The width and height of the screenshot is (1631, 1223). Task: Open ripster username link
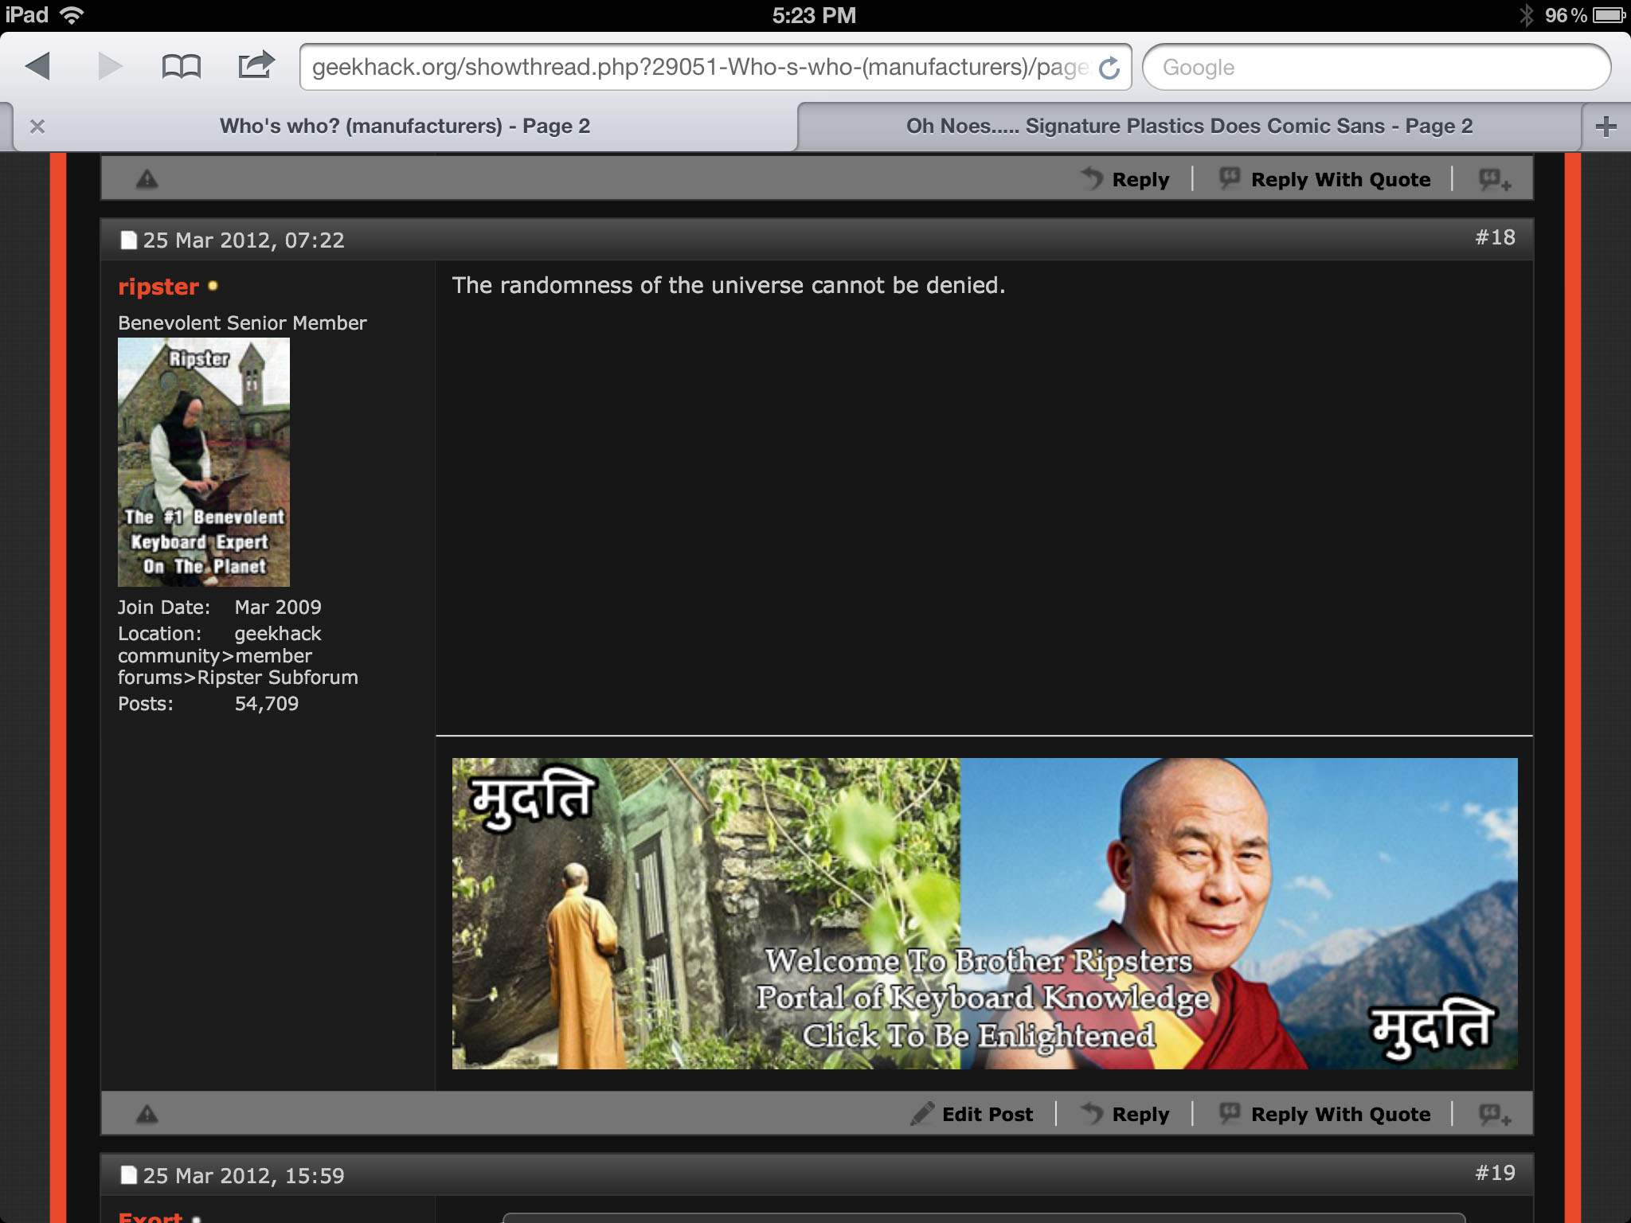(158, 287)
